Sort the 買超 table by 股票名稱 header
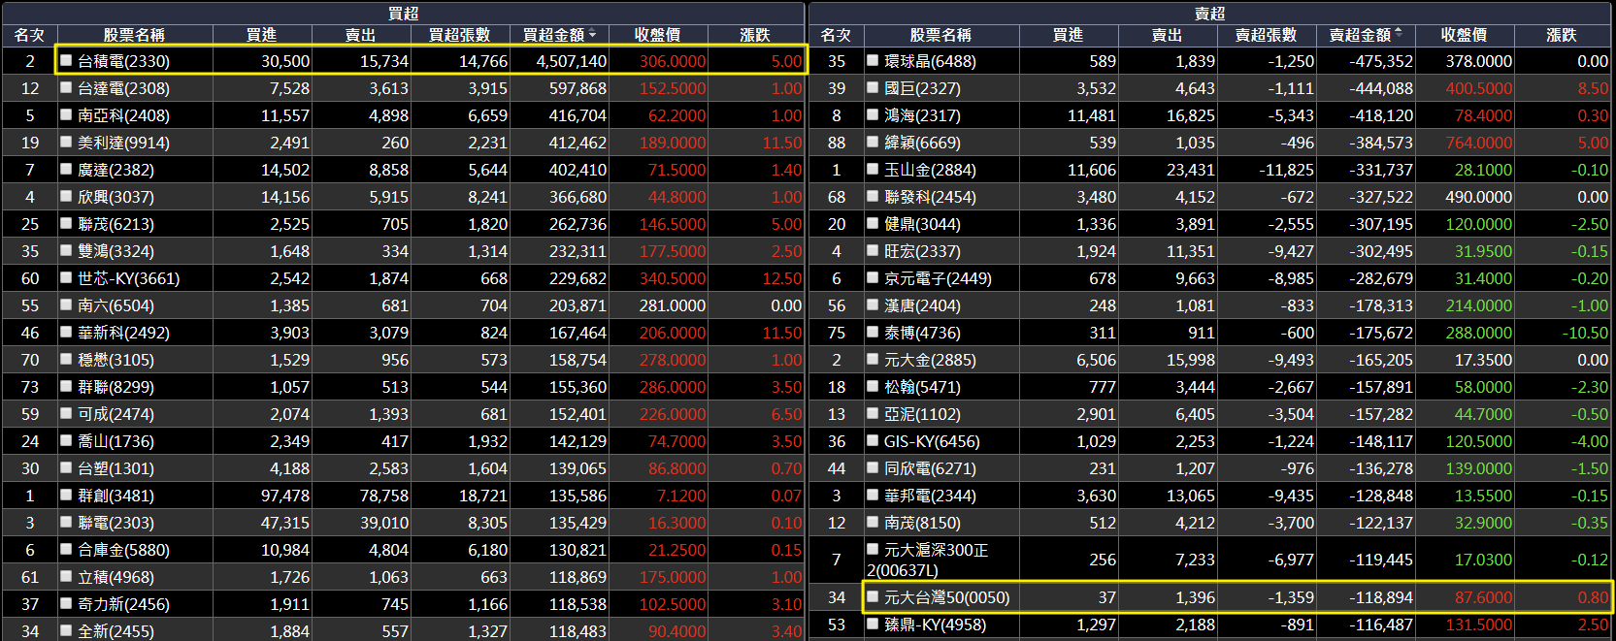 [x=134, y=35]
